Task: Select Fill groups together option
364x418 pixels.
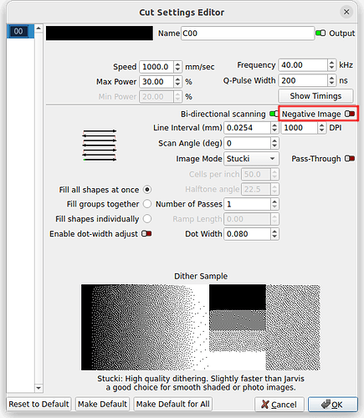Action: (x=147, y=204)
